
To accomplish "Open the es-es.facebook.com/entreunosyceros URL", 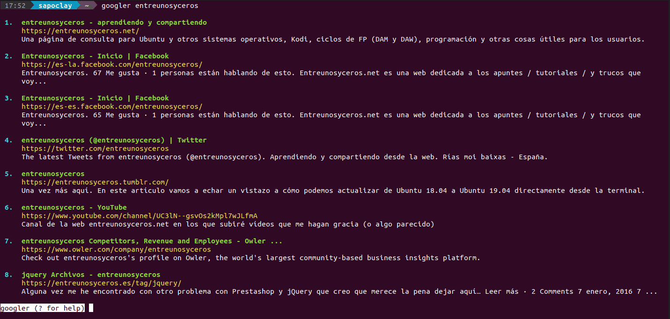I will point(112,106).
